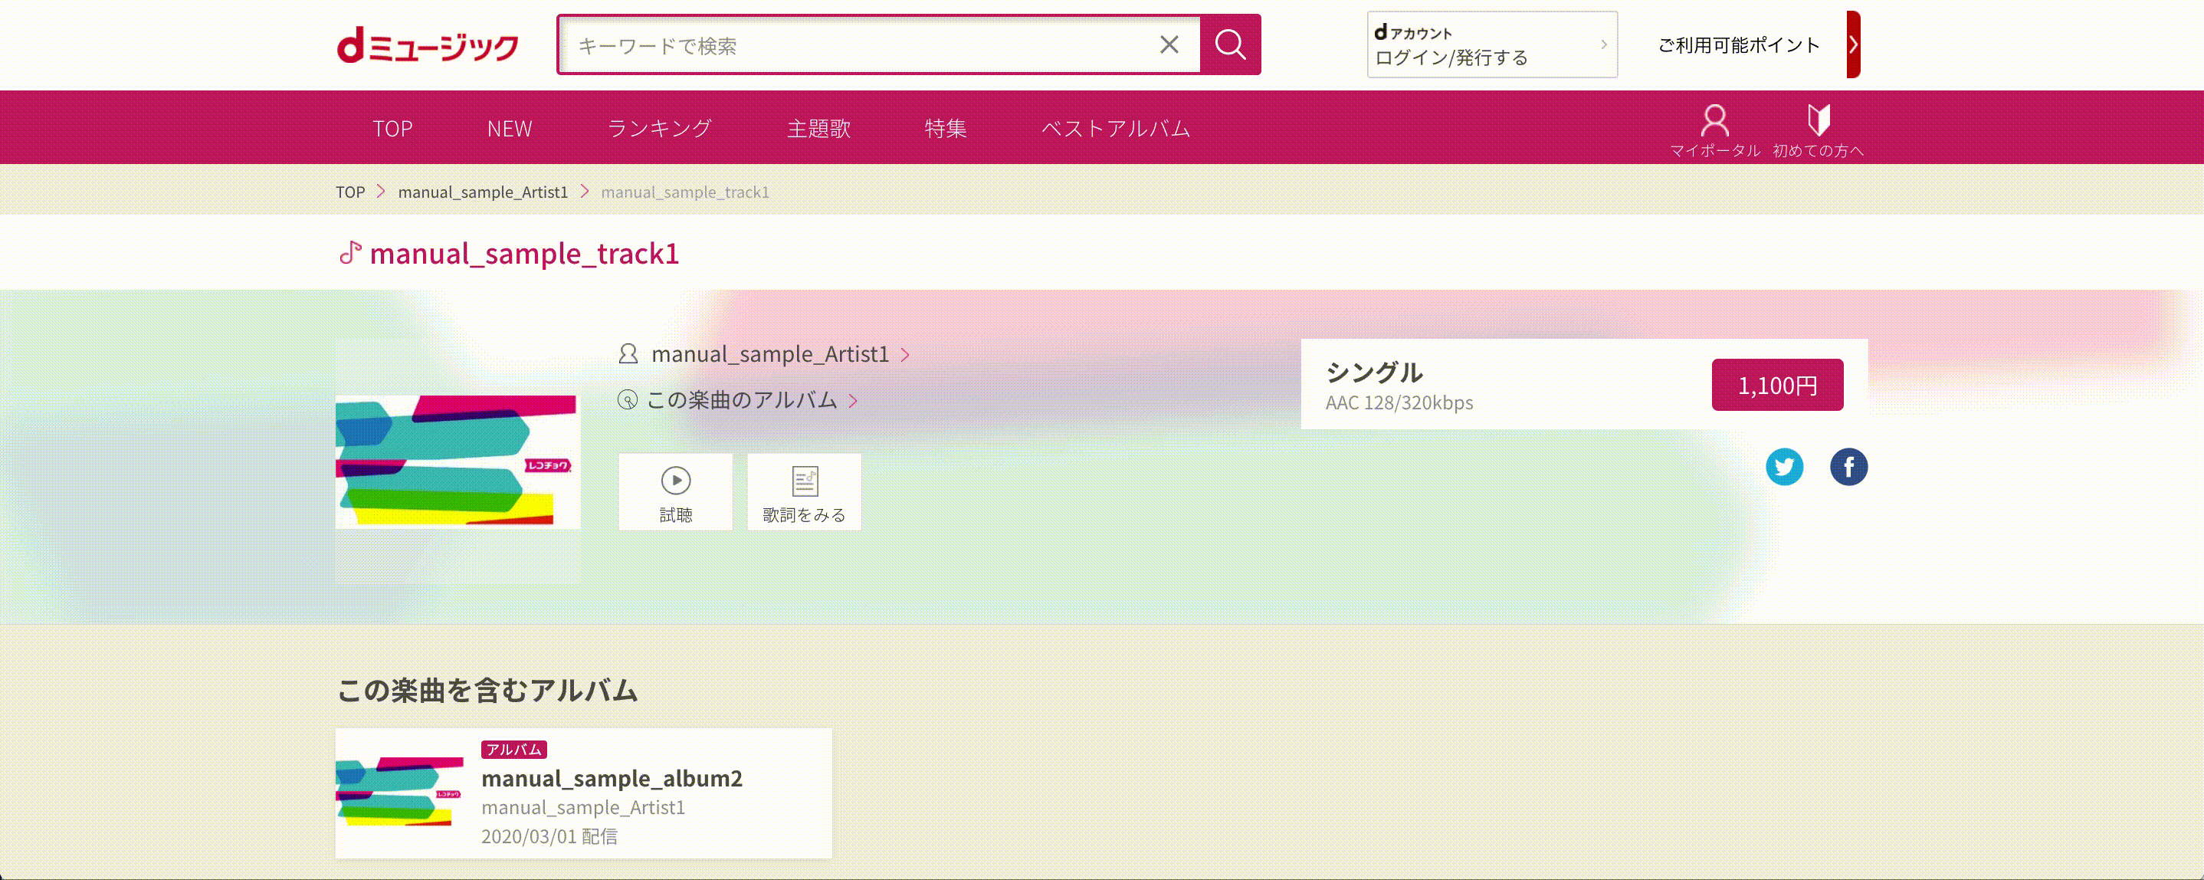Go to TOP via the breadcrumb
The image size is (2204, 880).
tap(349, 191)
